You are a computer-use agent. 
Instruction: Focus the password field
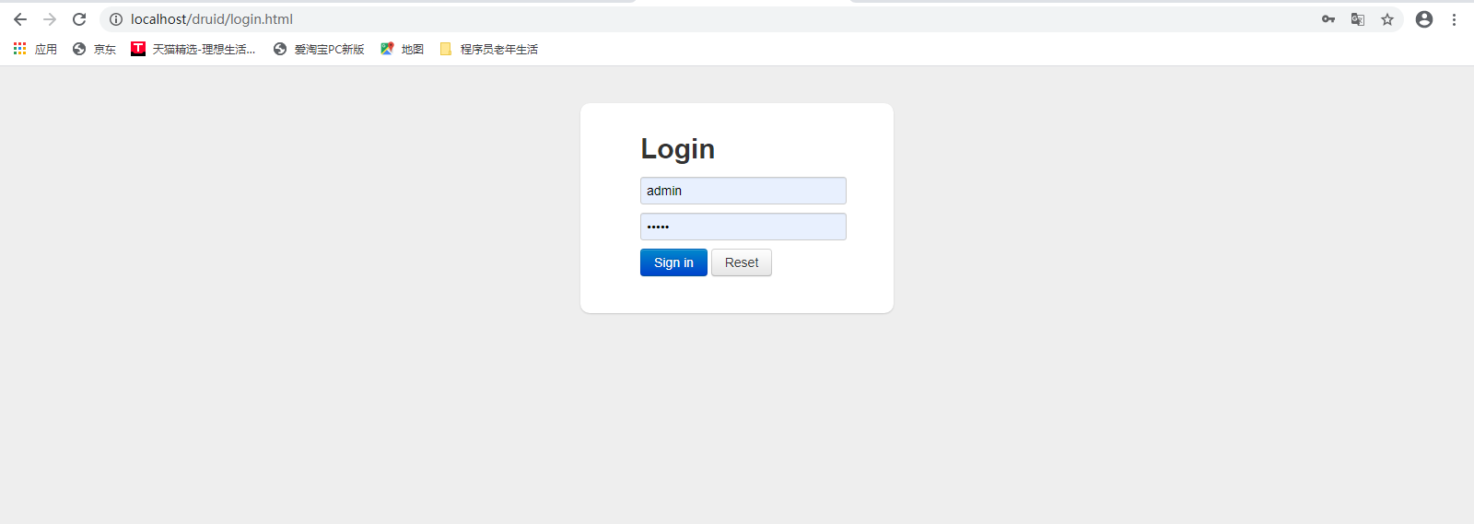tap(743, 227)
